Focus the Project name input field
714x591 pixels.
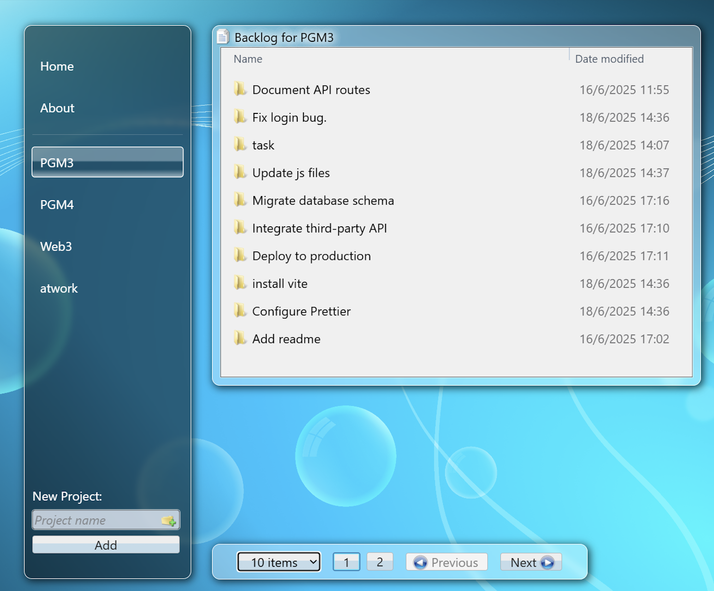click(x=96, y=520)
